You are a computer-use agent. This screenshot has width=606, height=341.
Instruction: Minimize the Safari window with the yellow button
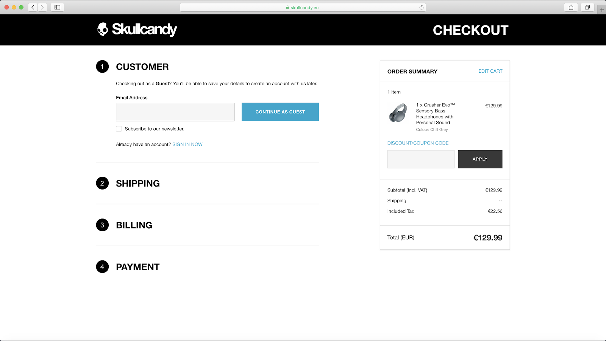click(x=14, y=7)
